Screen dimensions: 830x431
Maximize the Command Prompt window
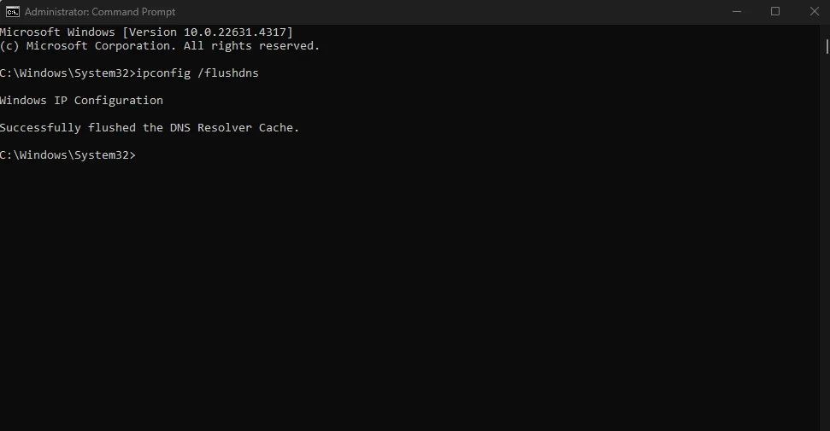775,12
